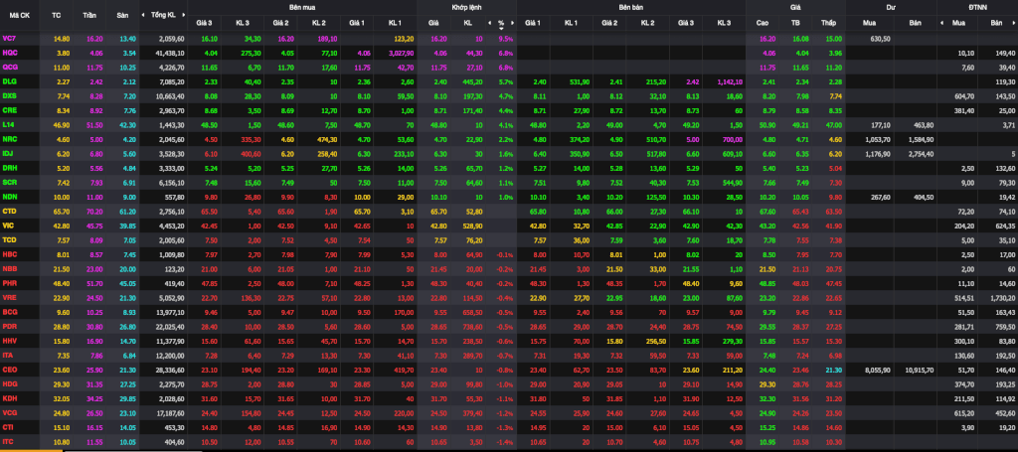Open stock symbol SCR
1018x452 pixels.
[9, 182]
